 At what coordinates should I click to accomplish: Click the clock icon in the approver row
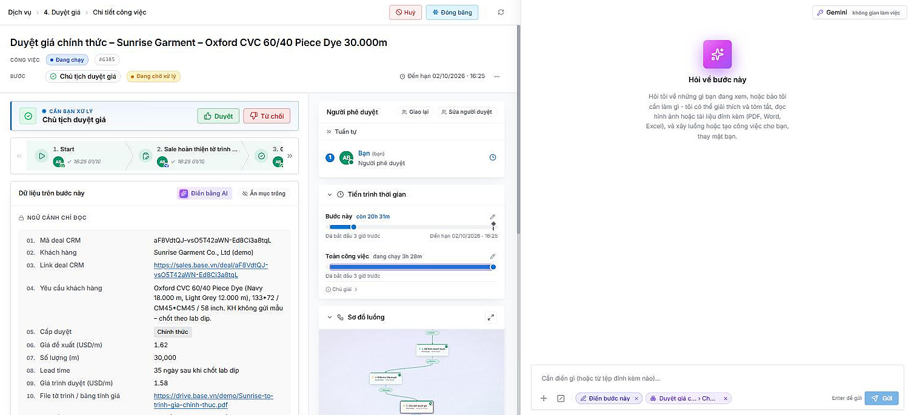coord(493,157)
